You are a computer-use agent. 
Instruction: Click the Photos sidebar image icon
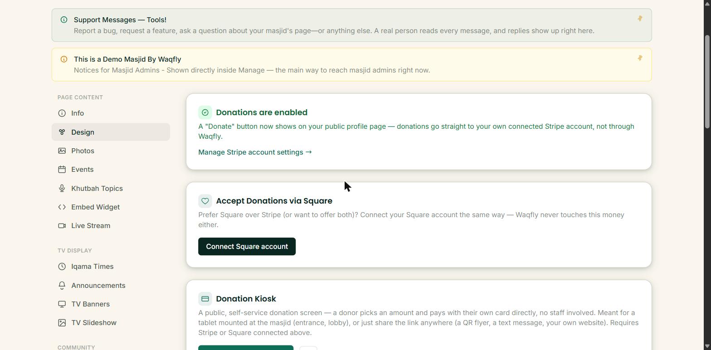tap(62, 151)
